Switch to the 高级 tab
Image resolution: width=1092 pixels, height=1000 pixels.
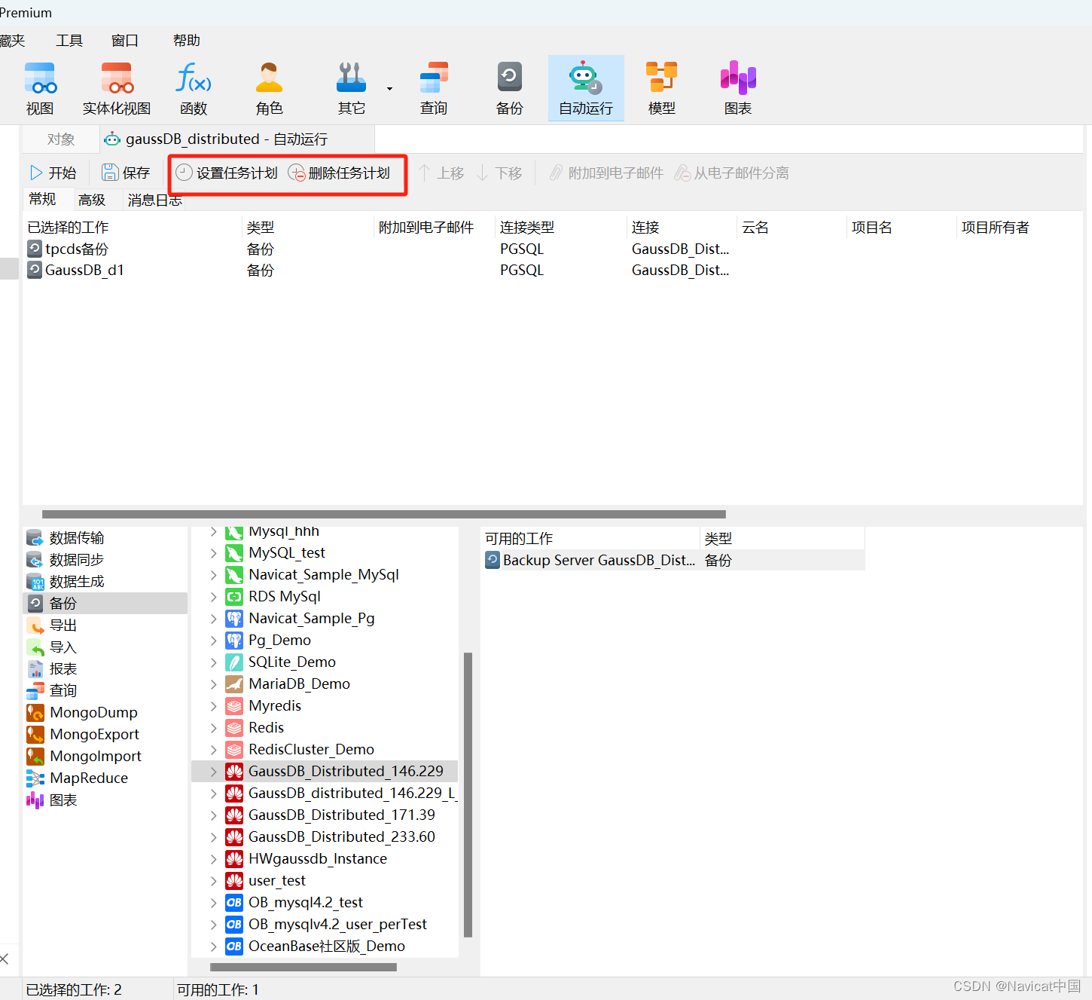(92, 200)
